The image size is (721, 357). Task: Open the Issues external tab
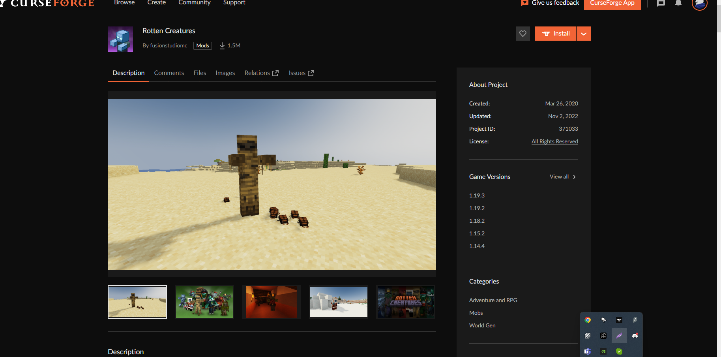point(301,73)
